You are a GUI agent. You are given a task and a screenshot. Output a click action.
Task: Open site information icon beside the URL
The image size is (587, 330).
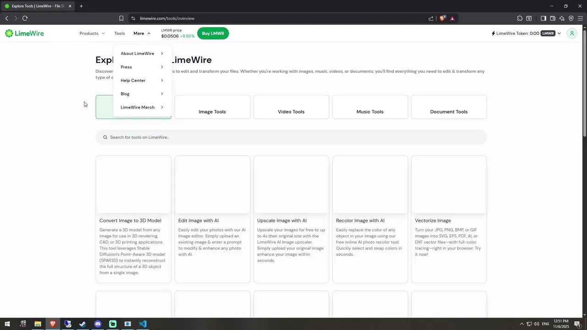point(133,18)
